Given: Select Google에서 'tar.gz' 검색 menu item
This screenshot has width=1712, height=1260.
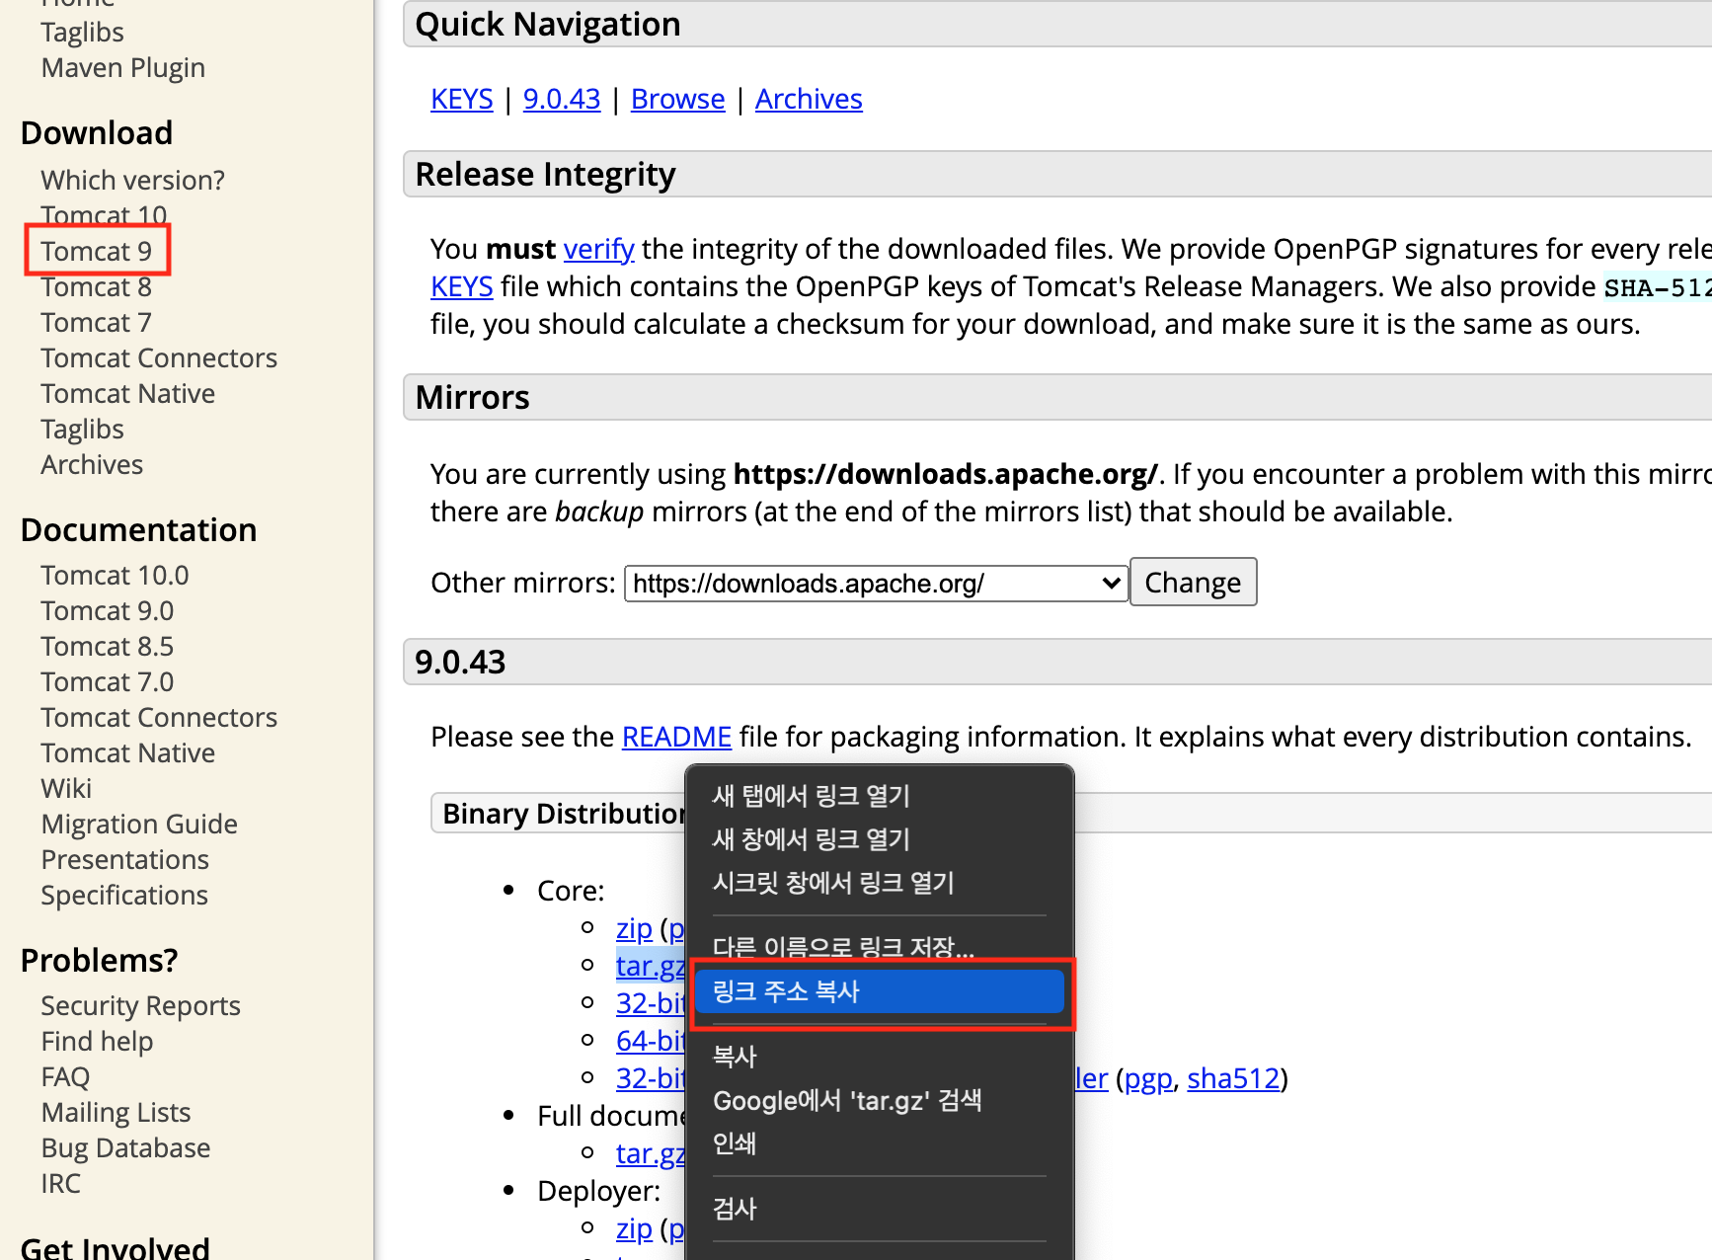Looking at the screenshot, I should click(879, 1100).
